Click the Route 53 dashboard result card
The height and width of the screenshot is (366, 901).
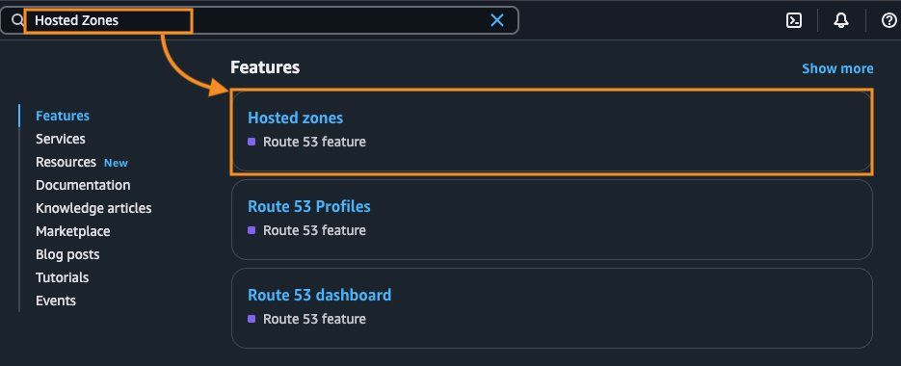tap(551, 308)
